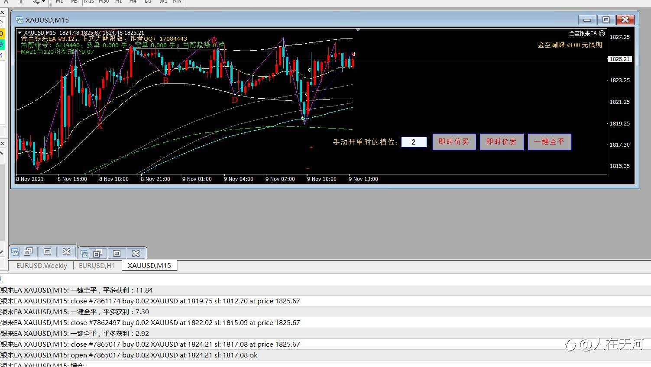Open the arrows tool dropdown in toolbar

[43, 2]
